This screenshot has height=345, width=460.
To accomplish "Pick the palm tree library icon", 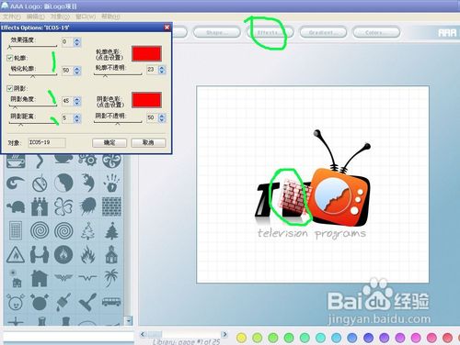I will click(x=111, y=278).
